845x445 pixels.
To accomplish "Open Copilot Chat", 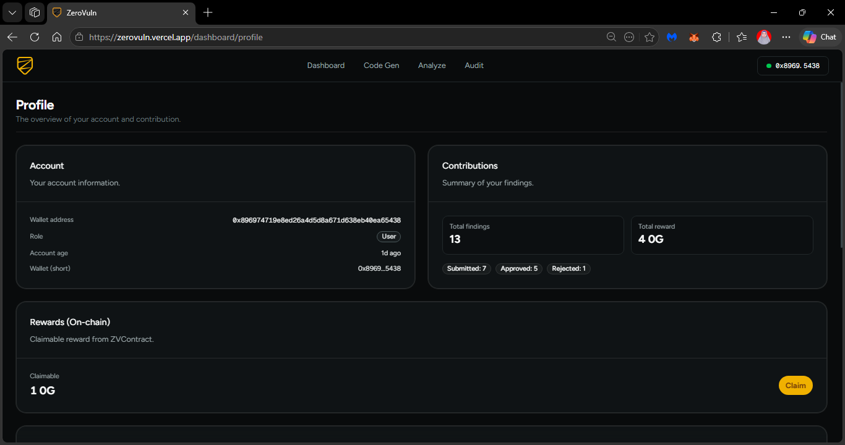I will [x=820, y=37].
